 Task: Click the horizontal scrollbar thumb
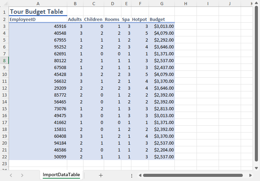[192, 175]
